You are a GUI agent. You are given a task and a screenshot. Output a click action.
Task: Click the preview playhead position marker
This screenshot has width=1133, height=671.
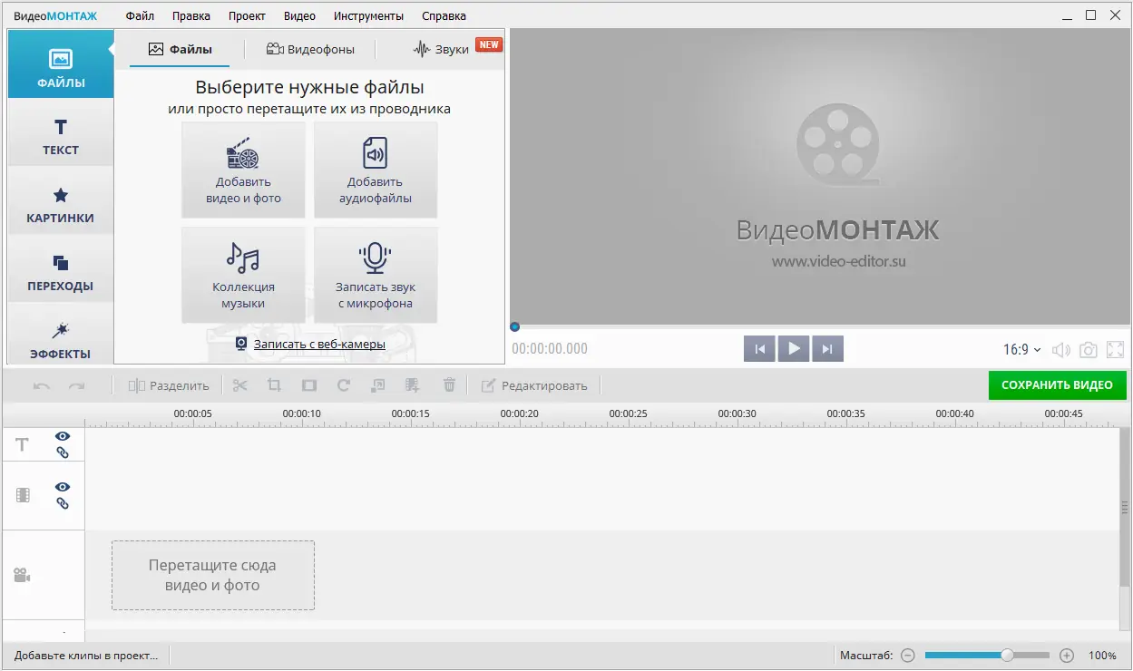514,326
